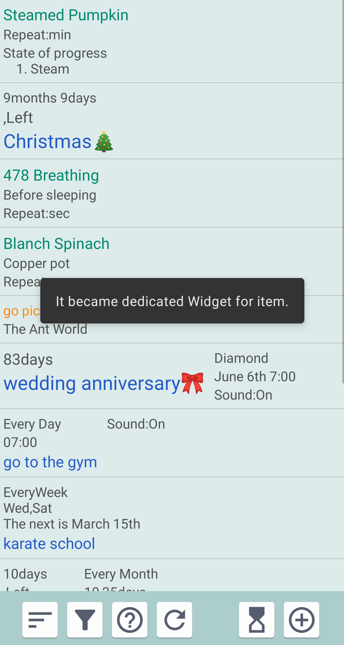Add a new item with plus icon
The height and width of the screenshot is (645, 344).
click(x=301, y=620)
